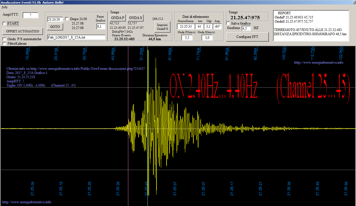Select the ONDA S button

click(x=136, y=18)
